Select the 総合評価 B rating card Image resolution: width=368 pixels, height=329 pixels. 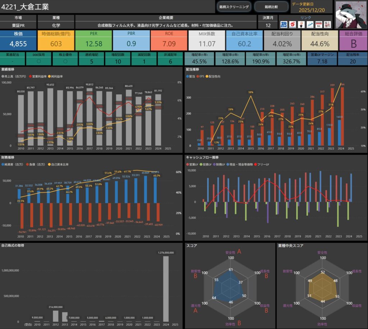353,40
